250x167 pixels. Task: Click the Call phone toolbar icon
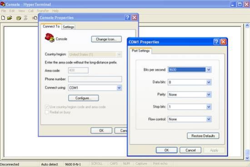19,18
